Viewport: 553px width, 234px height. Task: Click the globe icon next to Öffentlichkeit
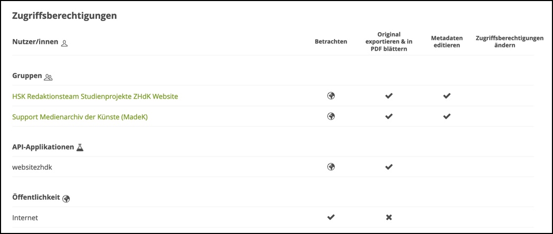(66, 199)
